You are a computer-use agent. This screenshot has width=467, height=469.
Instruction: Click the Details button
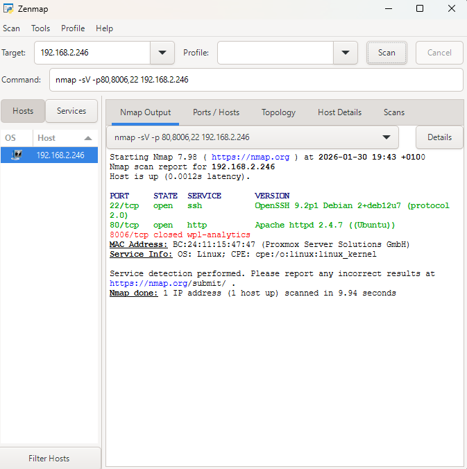[x=439, y=137]
